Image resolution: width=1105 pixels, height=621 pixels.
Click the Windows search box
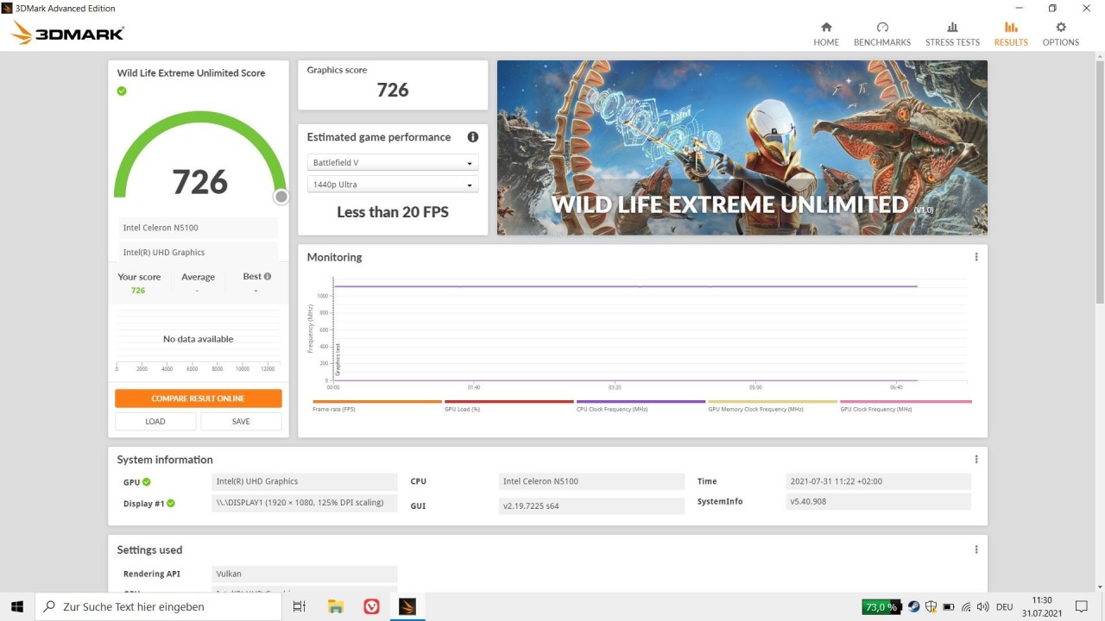click(158, 606)
